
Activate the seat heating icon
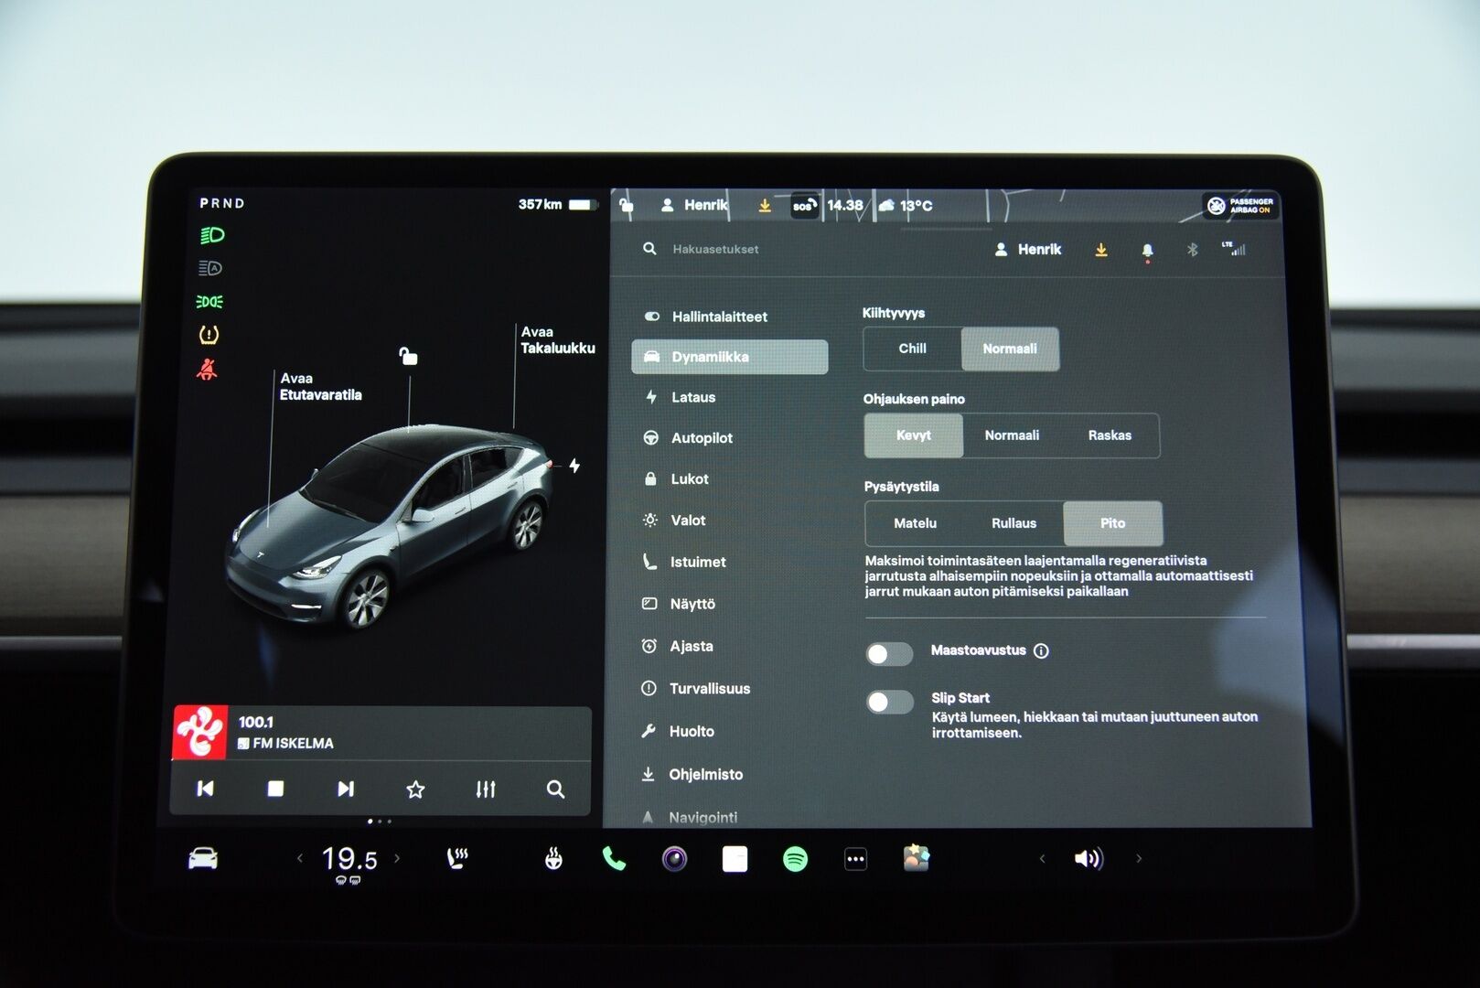click(456, 858)
